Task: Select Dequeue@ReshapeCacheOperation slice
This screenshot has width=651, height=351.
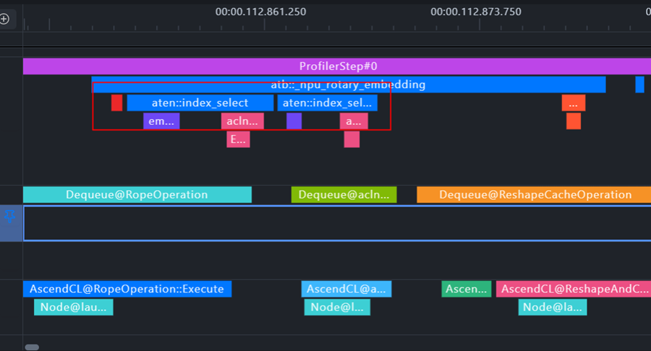Action: 534,195
